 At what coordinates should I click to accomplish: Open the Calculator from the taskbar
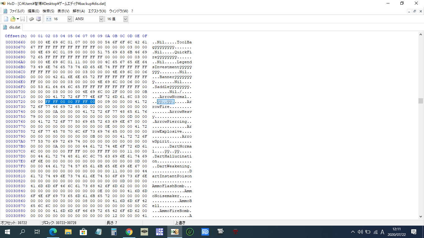[114, 232]
